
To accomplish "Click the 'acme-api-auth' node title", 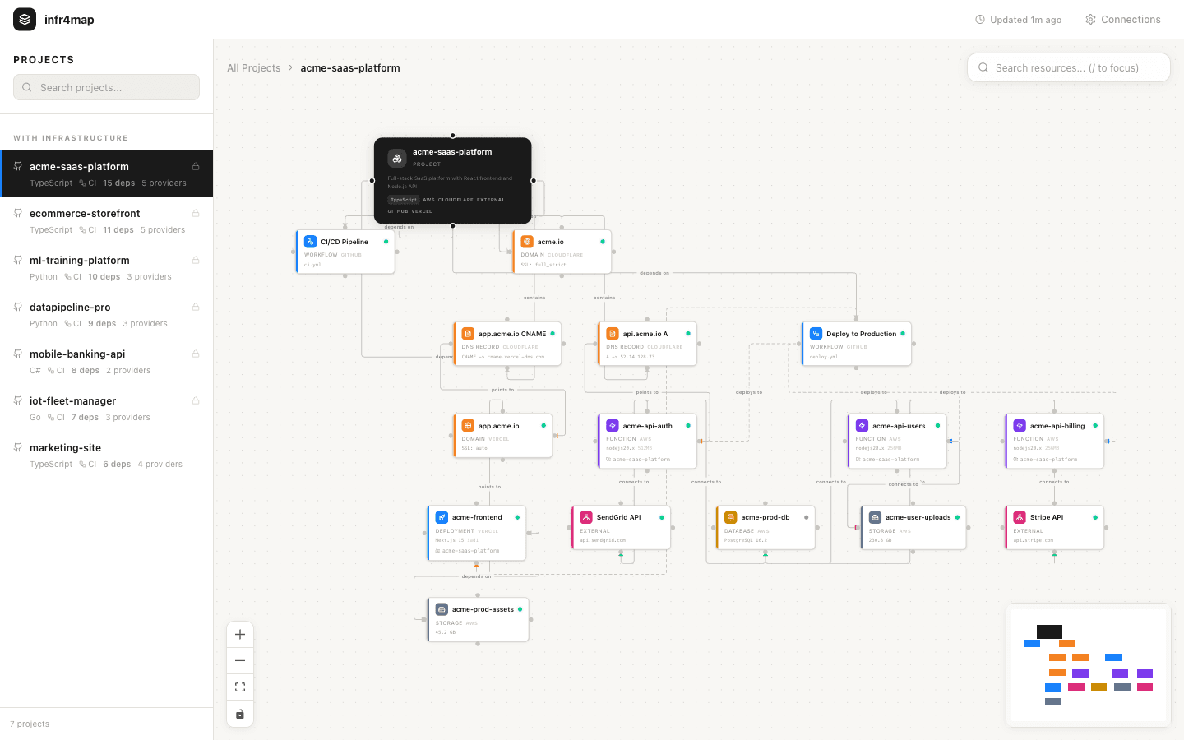I will pyautogui.click(x=648, y=426).
